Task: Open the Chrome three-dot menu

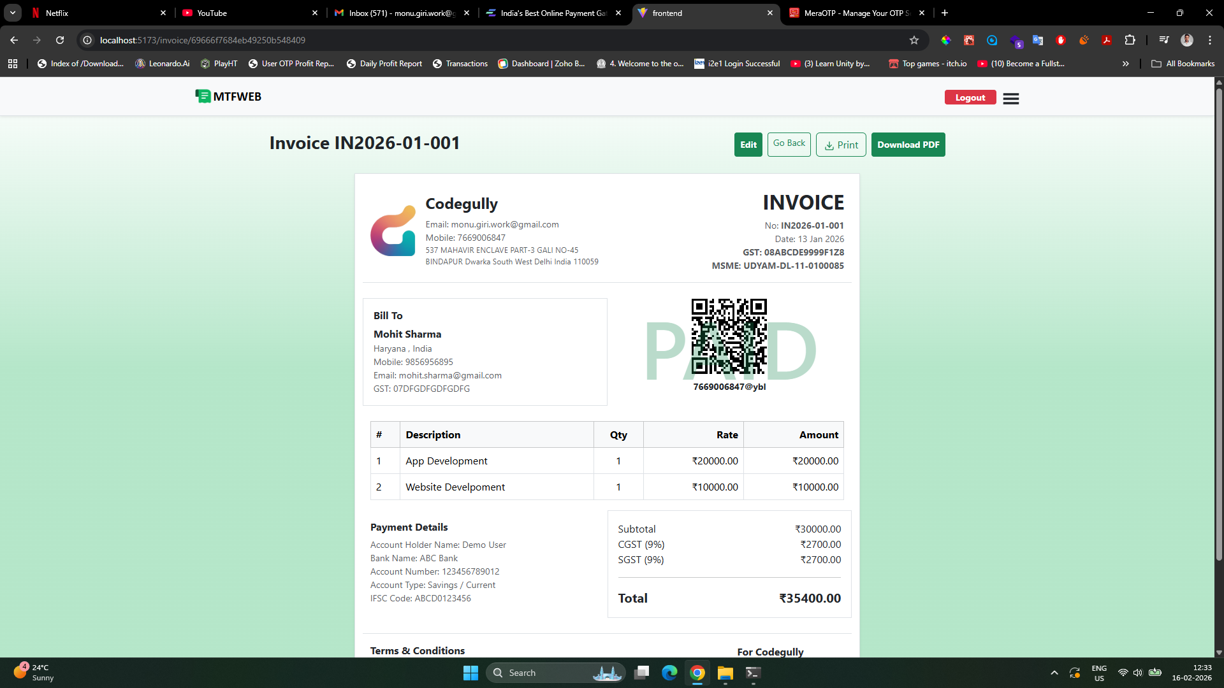Action: point(1209,40)
